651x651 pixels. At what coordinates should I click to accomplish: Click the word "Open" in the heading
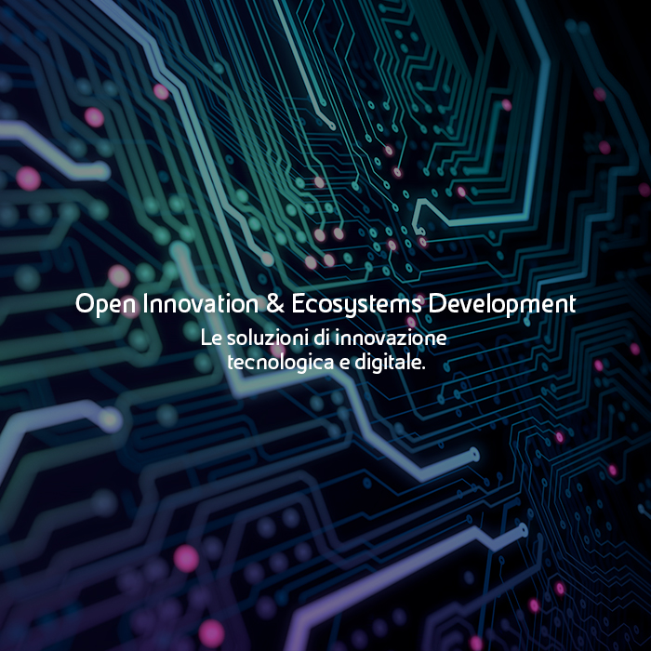click(98, 305)
